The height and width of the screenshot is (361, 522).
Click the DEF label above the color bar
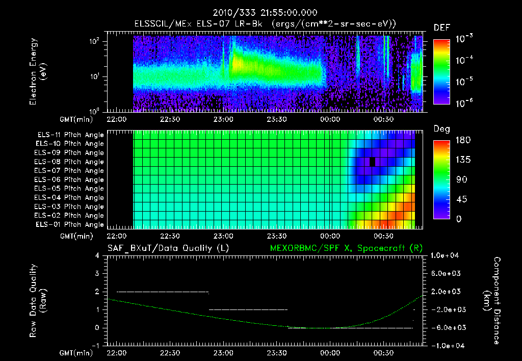[442, 28]
